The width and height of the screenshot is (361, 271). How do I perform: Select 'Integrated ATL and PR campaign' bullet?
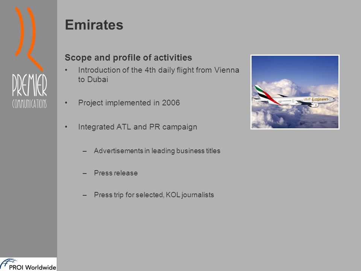click(138, 127)
